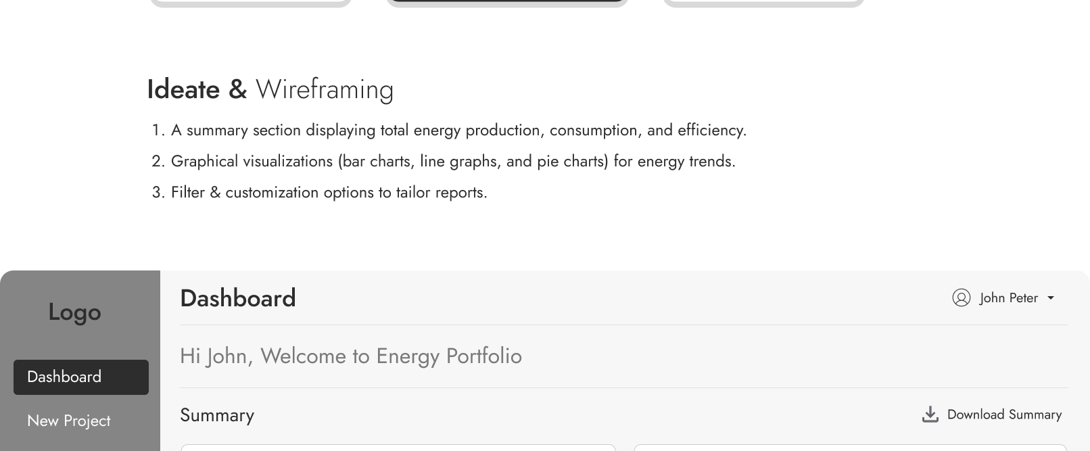Expand the John Peter dropdown arrow
This screenshot has width=1090, height=451.
pyautogui.click(x=1051, y=298)
